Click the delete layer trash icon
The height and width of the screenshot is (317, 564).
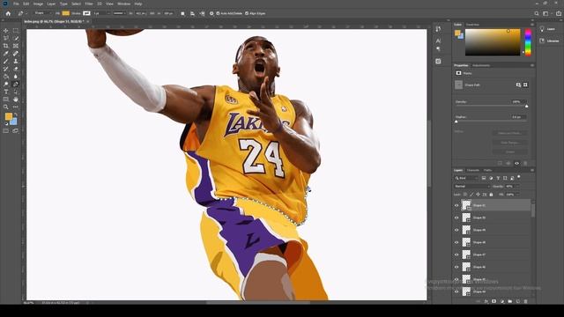(x=525, y=301)
